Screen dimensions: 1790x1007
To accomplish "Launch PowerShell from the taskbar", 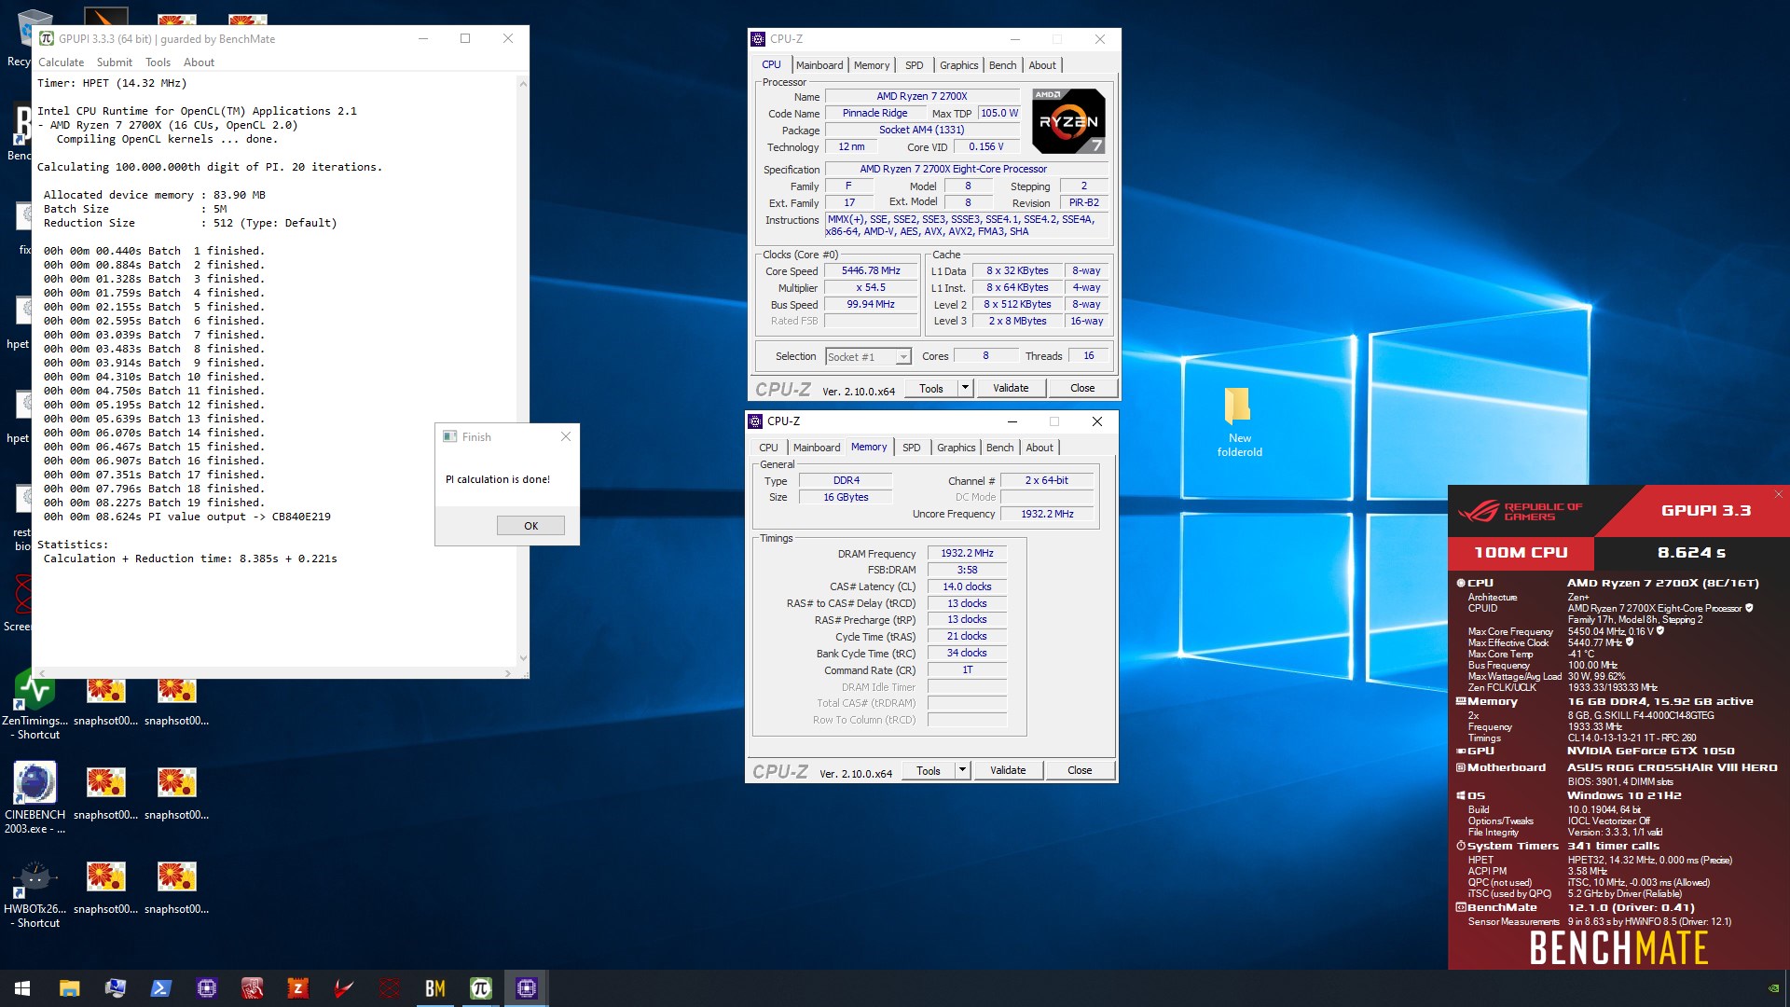I will click(160, 988).
